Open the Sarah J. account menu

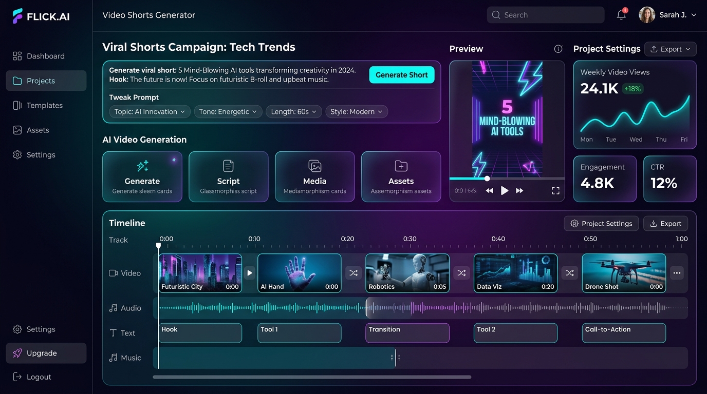point(667,15)
